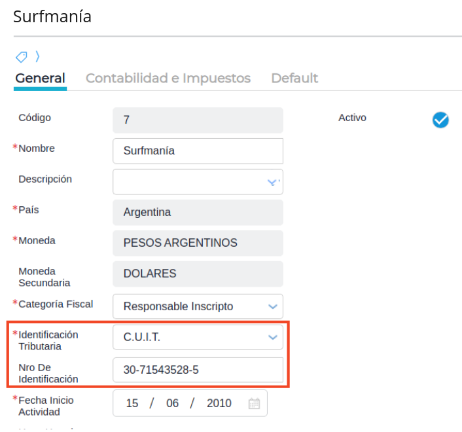
Task: Click the Moneda Secundaria field showing DOLARES
Action: tap(198, 274)
